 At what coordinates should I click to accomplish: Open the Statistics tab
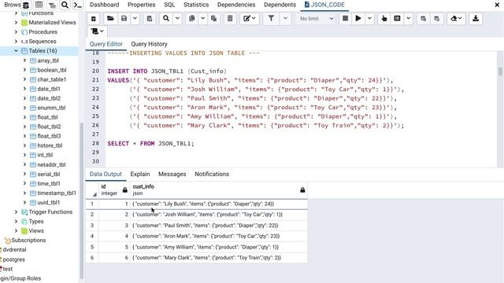coord(196,5)
